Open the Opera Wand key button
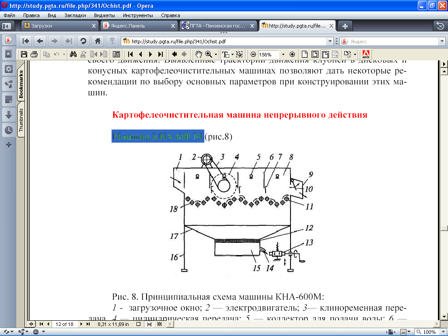The image size is (448, 336). (112, 42)
